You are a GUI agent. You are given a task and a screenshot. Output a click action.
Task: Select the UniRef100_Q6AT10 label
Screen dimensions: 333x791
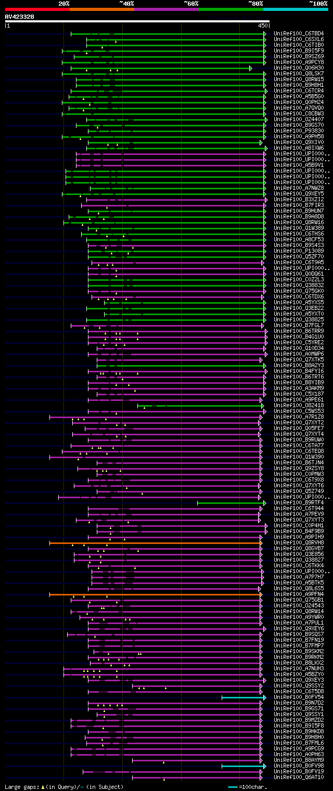click(x=299, y=777)
